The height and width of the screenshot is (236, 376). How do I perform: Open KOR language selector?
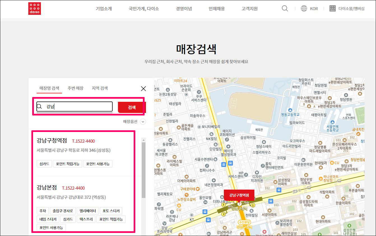314,9
